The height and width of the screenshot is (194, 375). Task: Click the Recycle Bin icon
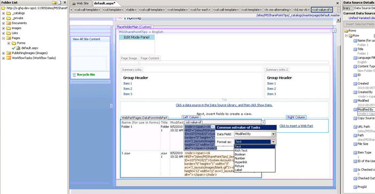coord(74,74)
